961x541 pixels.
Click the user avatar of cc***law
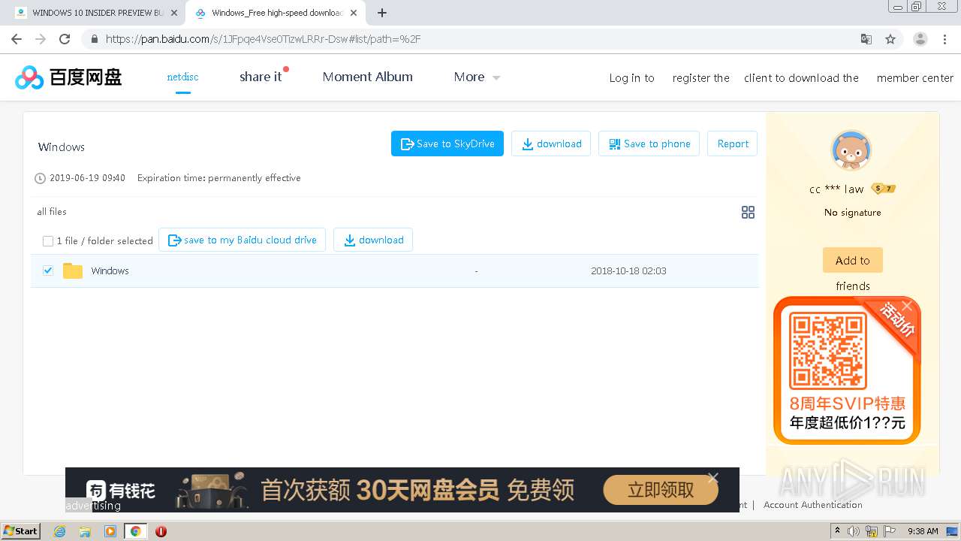coord(851,150)
